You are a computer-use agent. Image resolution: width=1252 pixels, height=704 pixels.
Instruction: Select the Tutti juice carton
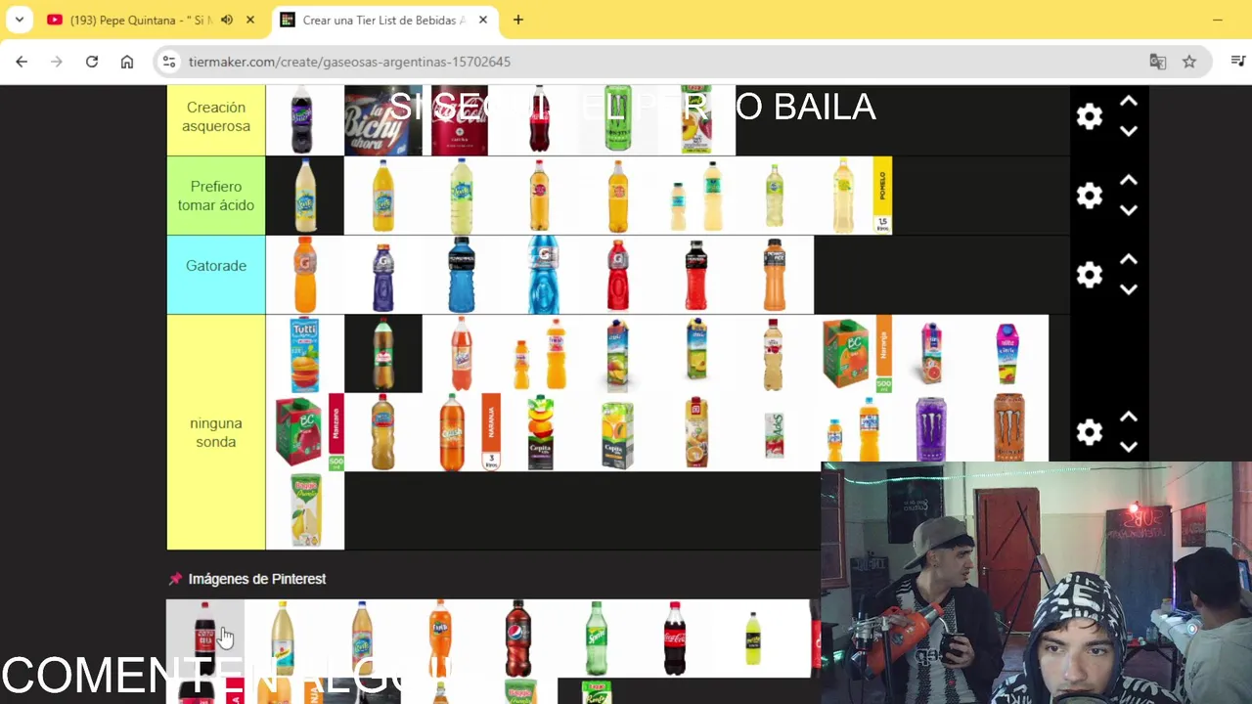click(304, 354)
